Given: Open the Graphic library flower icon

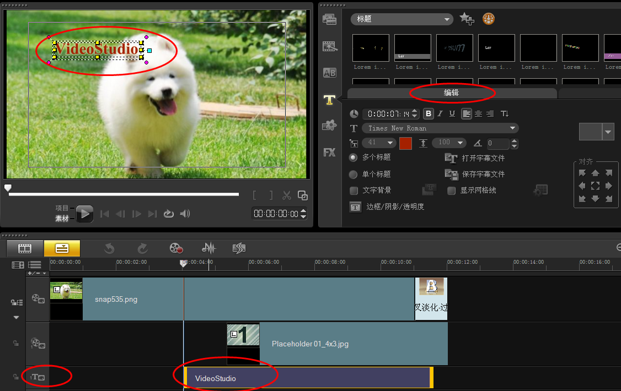Looking at the screenshot, I should click(329, 126).
